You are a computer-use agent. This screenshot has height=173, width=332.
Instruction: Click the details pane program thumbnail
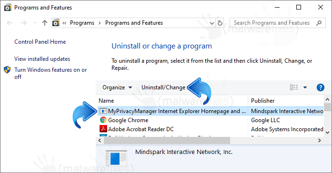click(x=116, y=158)
